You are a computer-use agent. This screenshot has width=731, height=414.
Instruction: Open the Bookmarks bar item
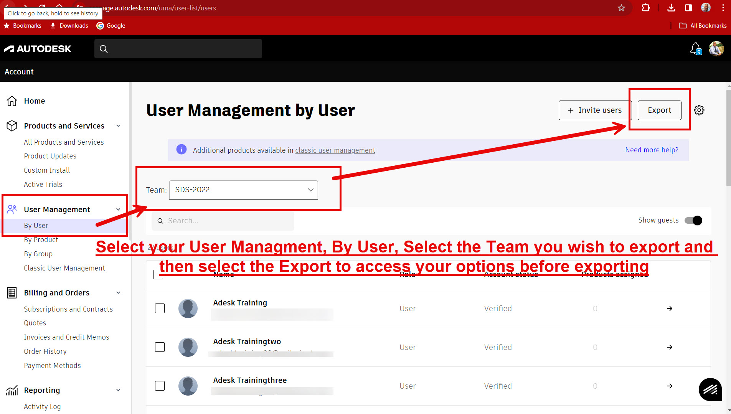coord(23,26)
